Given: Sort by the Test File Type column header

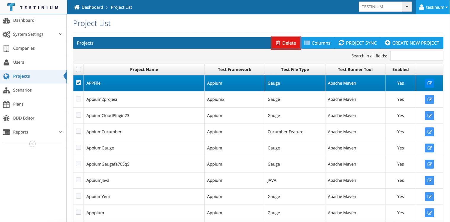Looking at the screenshot, I should pyautogui.click(x=295, y=70).
